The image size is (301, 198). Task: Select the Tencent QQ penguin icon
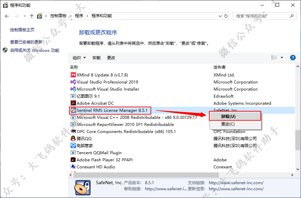[73, 138]
